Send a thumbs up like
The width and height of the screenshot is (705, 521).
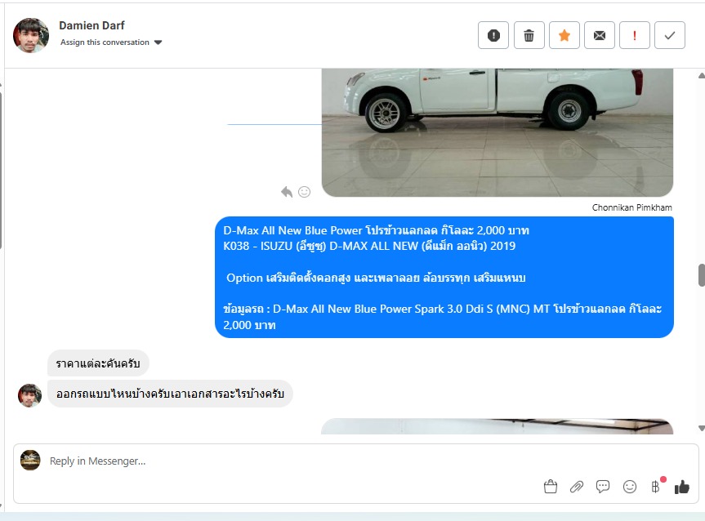tap(681, 487)
